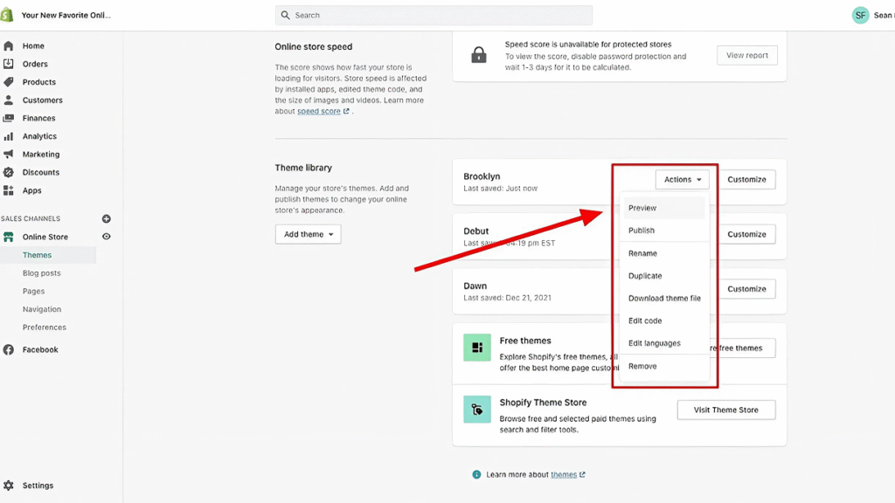Click the Finances icon
The width and height of the screenshot is (895, 503).
(9, 118)
